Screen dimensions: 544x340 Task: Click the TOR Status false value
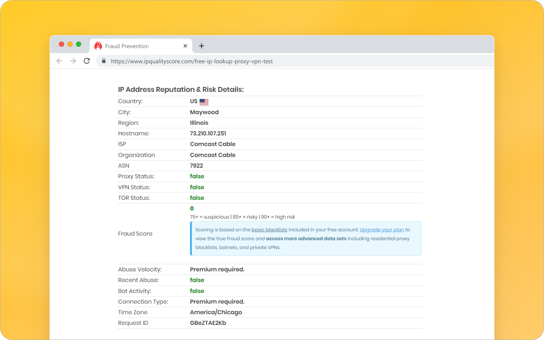197,198
